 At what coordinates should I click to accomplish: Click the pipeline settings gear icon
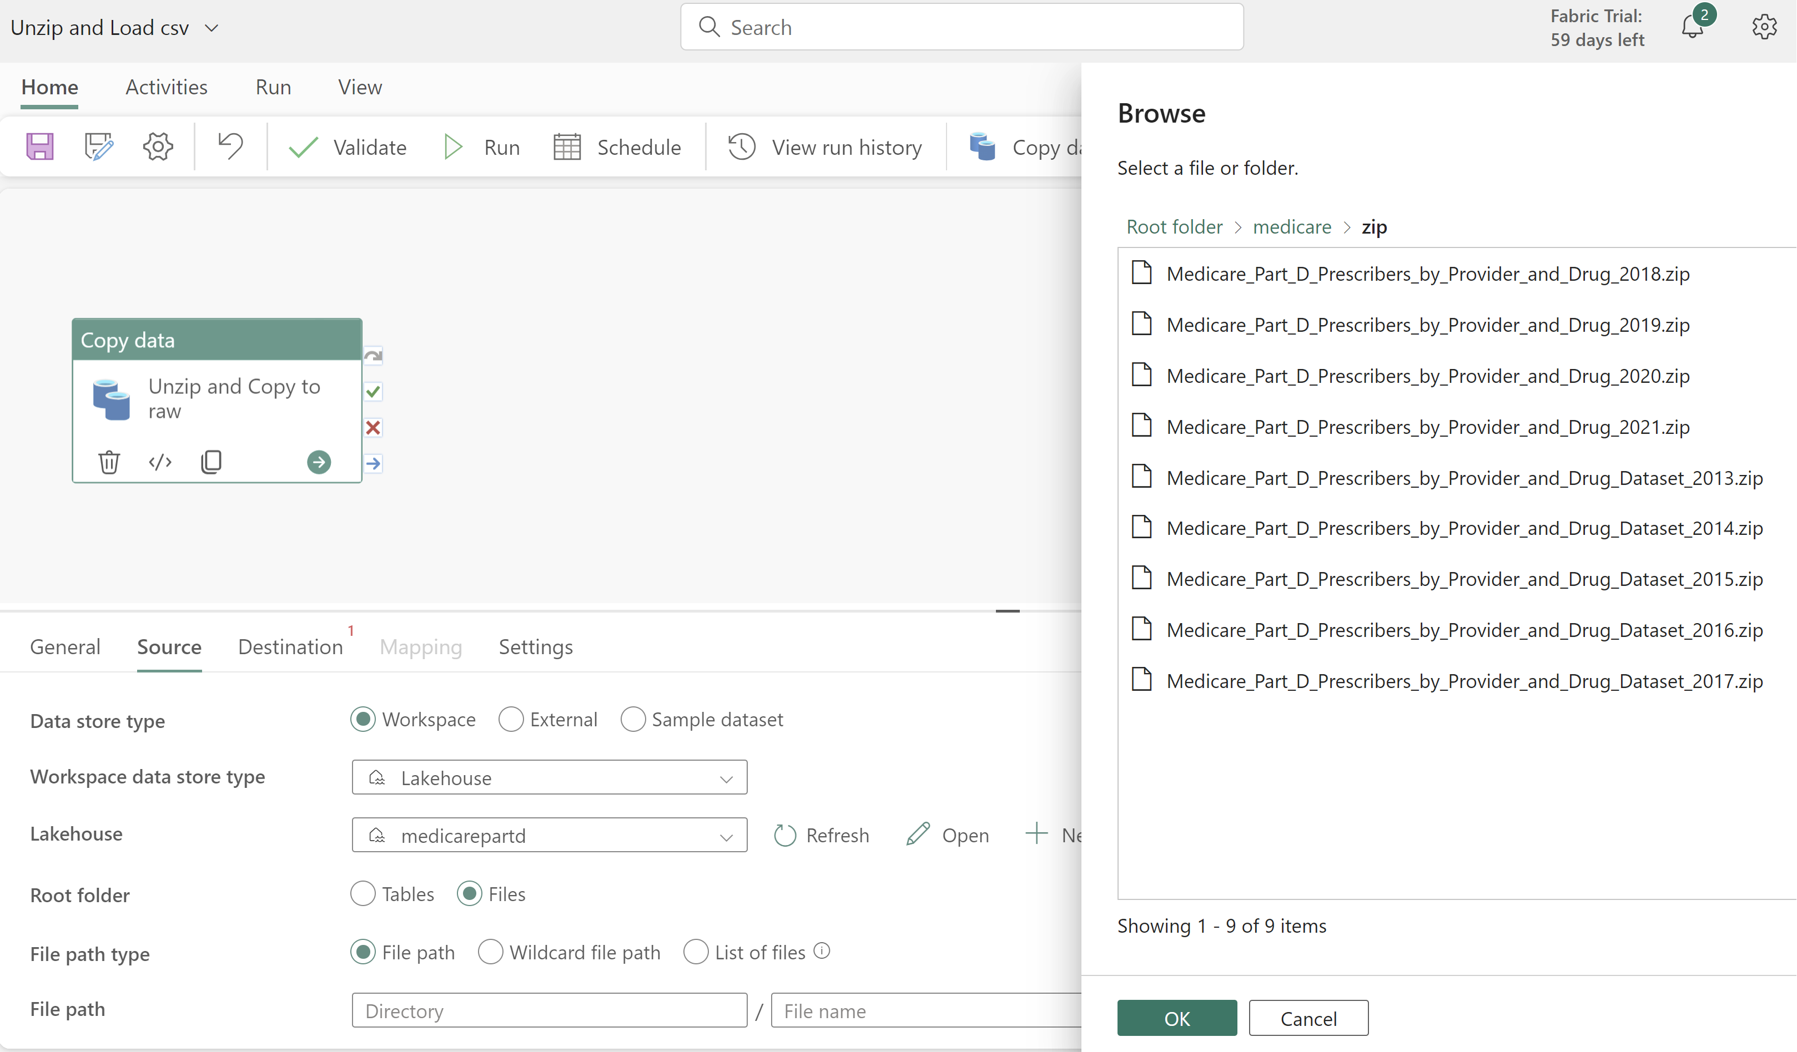pos(158,147)
